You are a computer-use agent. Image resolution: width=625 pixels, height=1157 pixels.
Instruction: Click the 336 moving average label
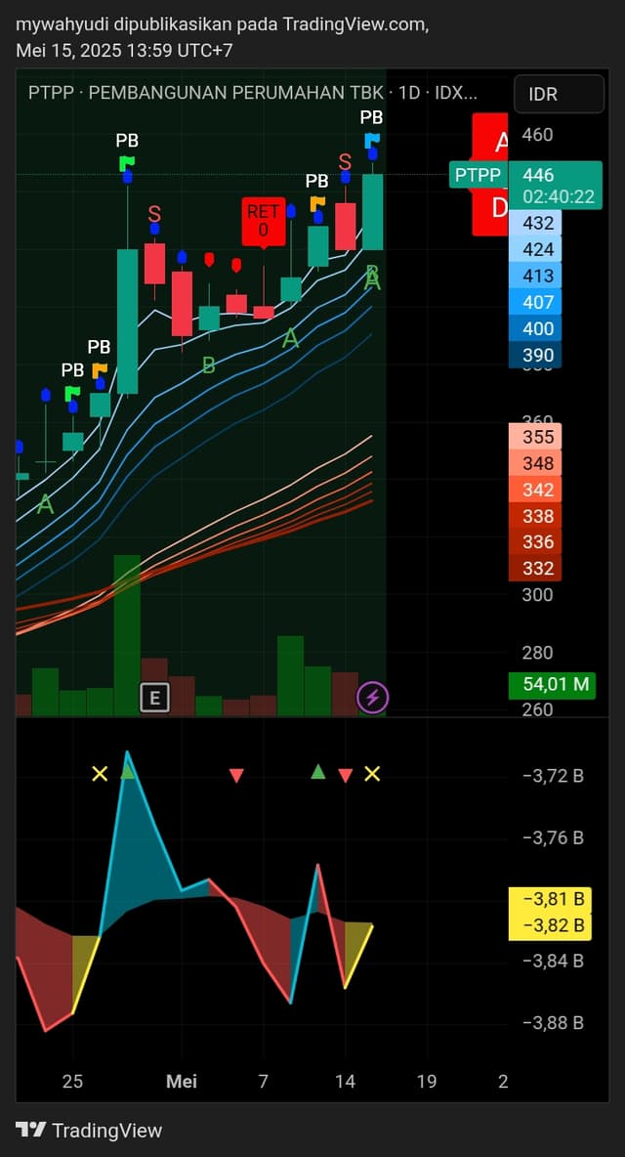535,542
